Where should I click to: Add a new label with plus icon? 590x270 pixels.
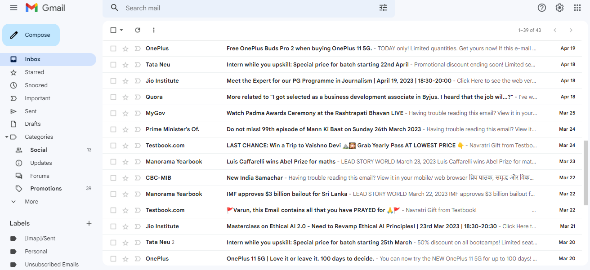[89, 223]
